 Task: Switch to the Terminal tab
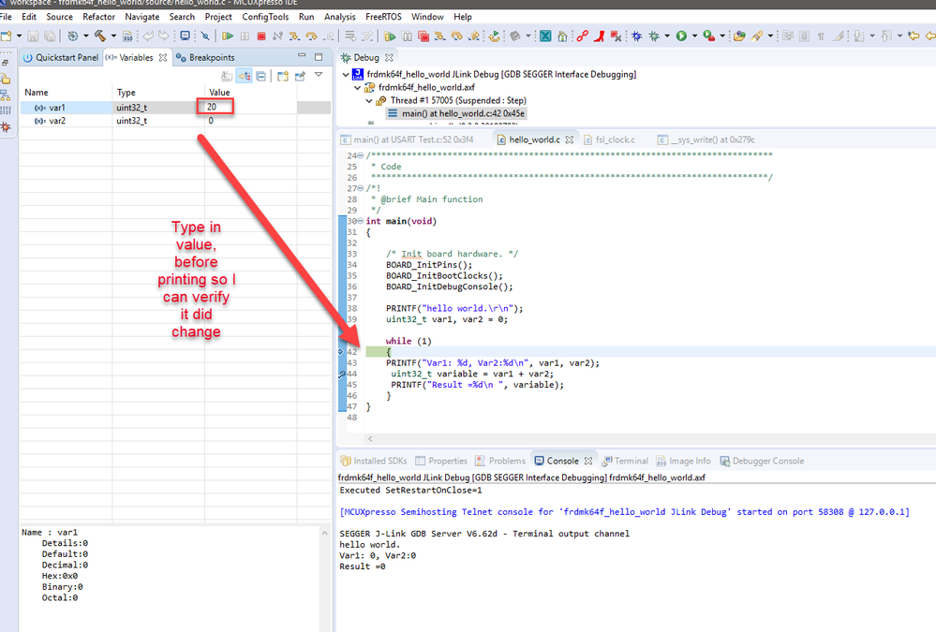[625, 462]
